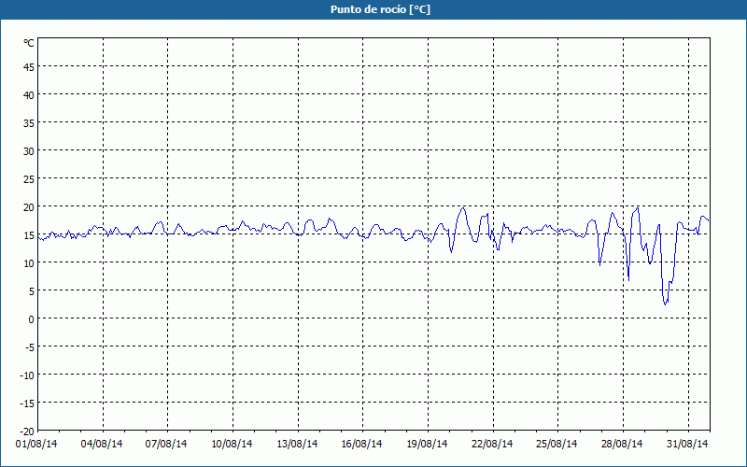747x467 pixels.
Task: Click the y-axis label 40
Action: (29, 95)
